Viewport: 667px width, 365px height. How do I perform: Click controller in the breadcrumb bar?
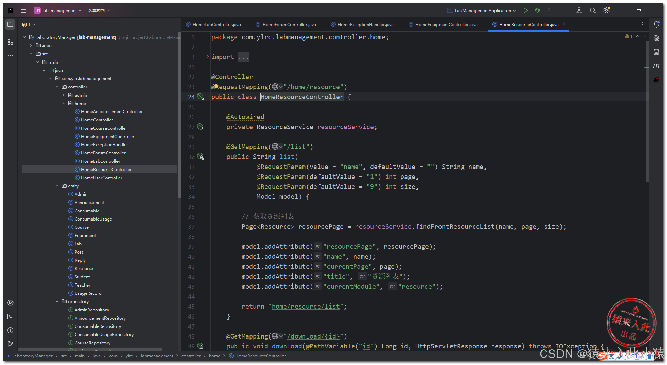[x=191, y=356]
